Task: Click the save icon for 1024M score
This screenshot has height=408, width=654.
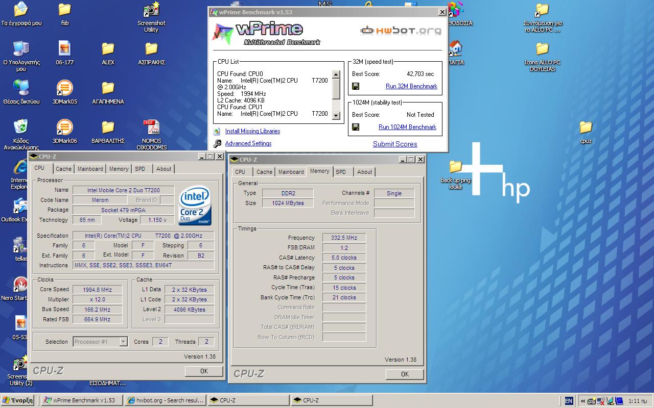Action: point(356,127)
